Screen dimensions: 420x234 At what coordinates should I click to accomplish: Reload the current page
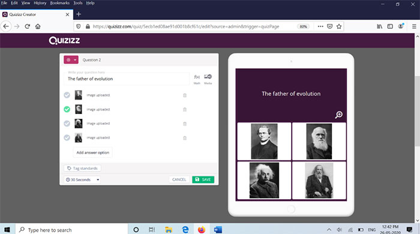(x=27, y=26)
